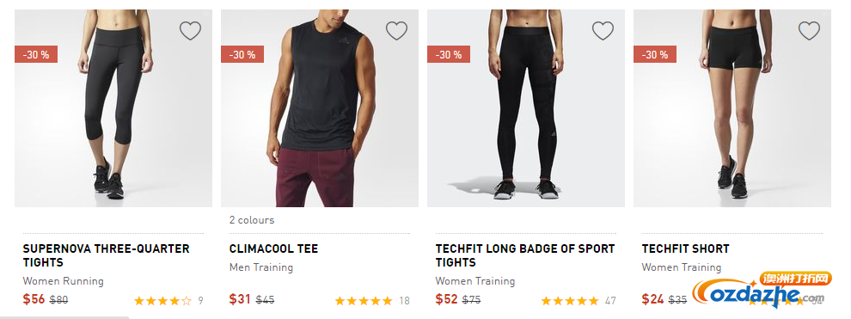Open Supernova Three-Quarter Tights product title
This screenshot has height=319, width=851.
(x=106, y=255)
